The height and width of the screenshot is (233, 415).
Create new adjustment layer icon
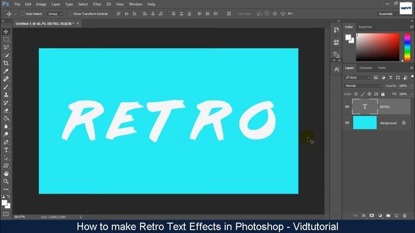pyautogui.click(x=380, y=216)
